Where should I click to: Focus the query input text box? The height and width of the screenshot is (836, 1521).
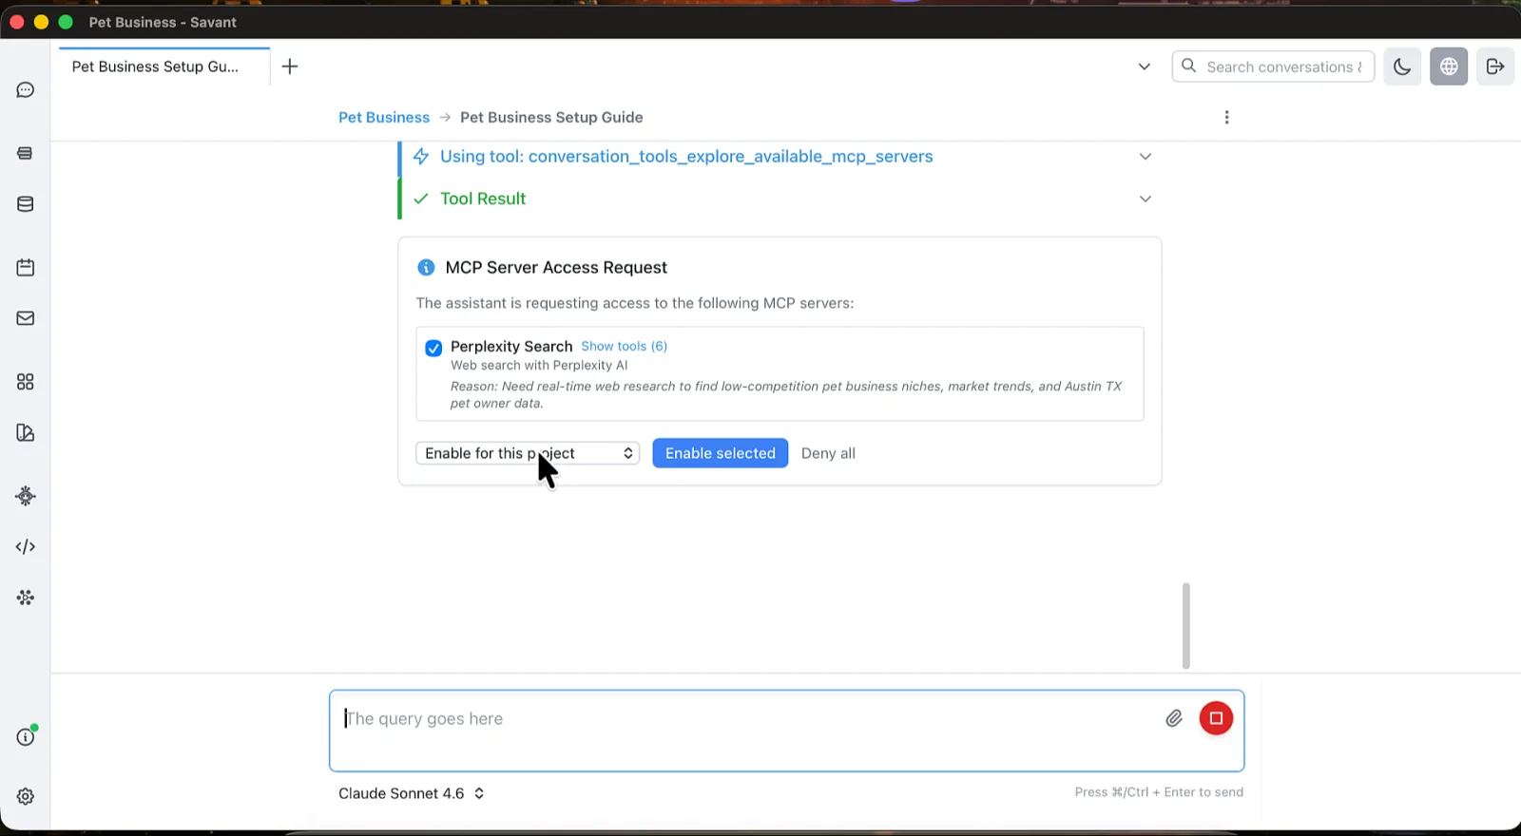(x=786, y=731)
